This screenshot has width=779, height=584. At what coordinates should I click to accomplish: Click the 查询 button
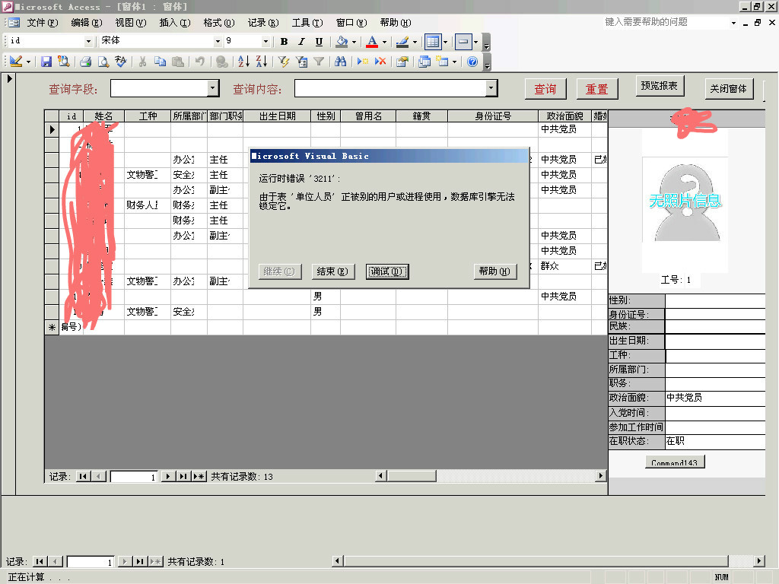tap(546, 90)
